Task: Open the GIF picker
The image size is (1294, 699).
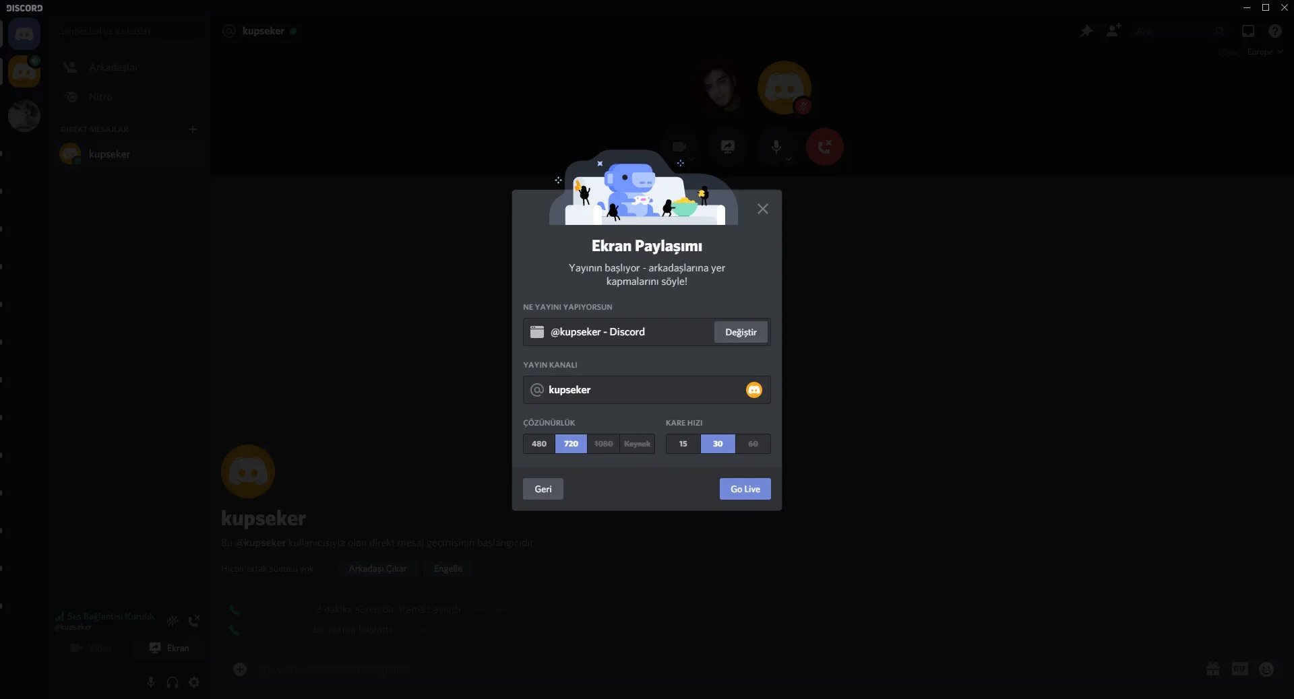Action: (x=1240, y=669)
